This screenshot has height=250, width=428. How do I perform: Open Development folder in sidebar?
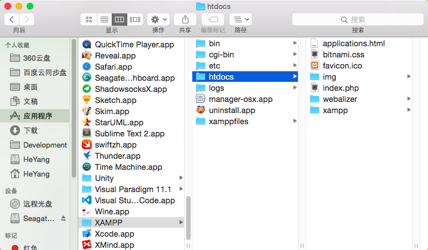click(x=35, y=145)
